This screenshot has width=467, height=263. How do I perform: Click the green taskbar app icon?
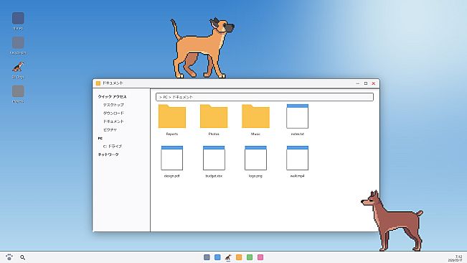click(250, 257)
